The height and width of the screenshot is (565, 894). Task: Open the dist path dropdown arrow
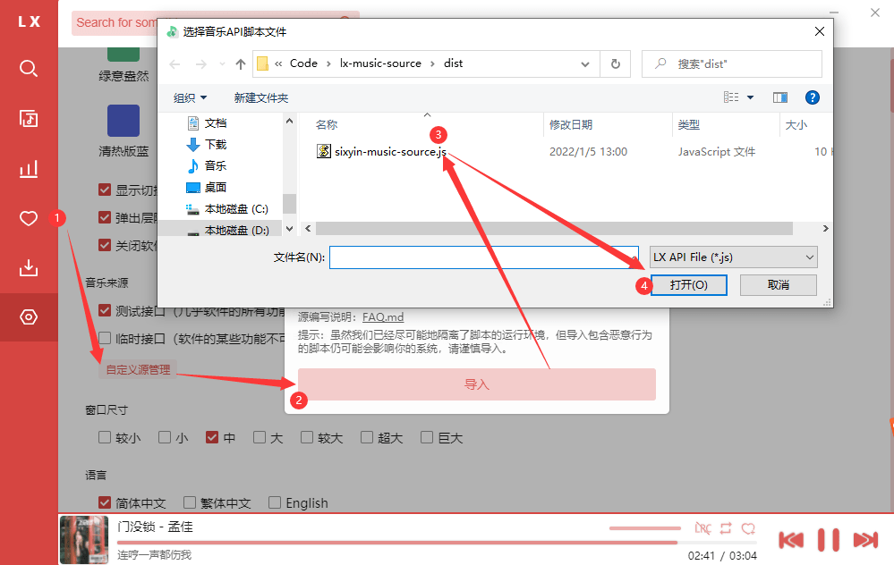coord(585,63)
